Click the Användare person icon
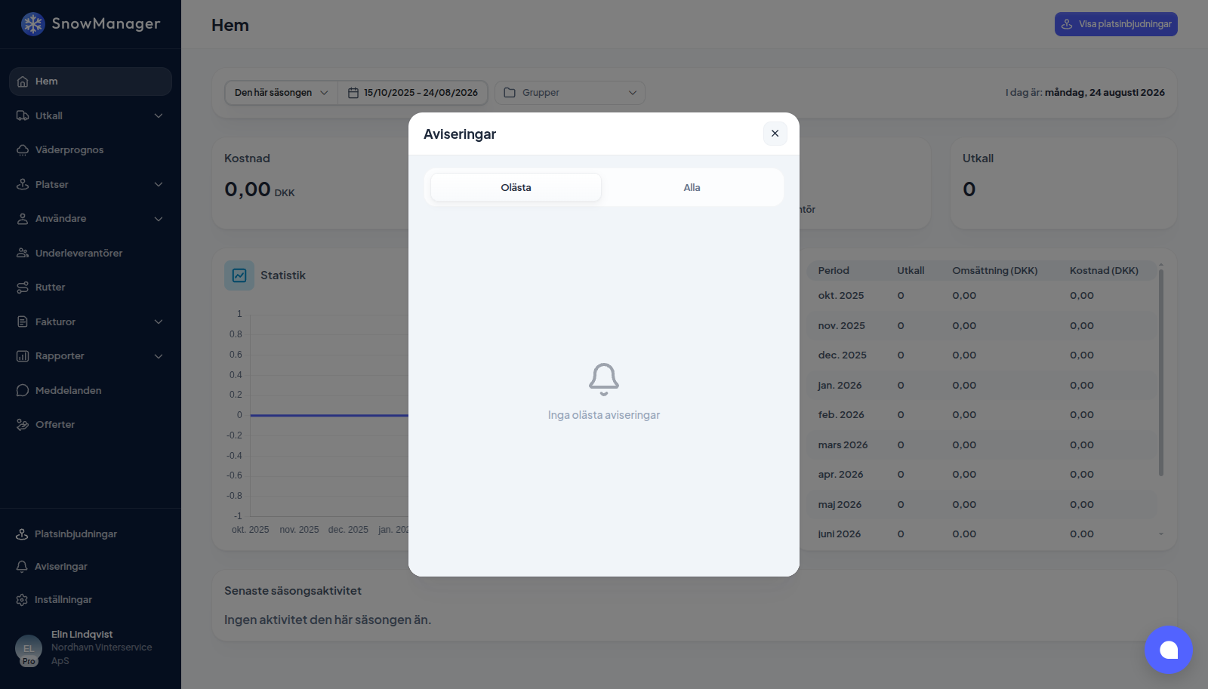Screen dimensions: 1208x689 click(x=23, y=219)
